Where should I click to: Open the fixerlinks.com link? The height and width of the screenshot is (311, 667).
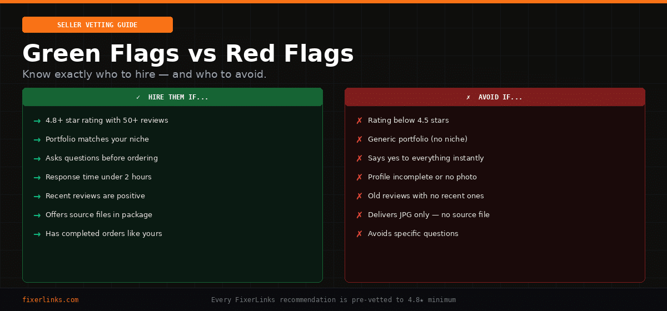click(x=51, y=300)
